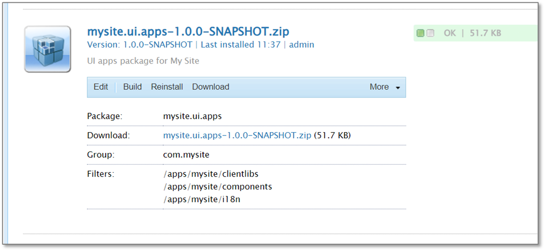Click the OK status label
545x251 pixels.
[450, 33]
